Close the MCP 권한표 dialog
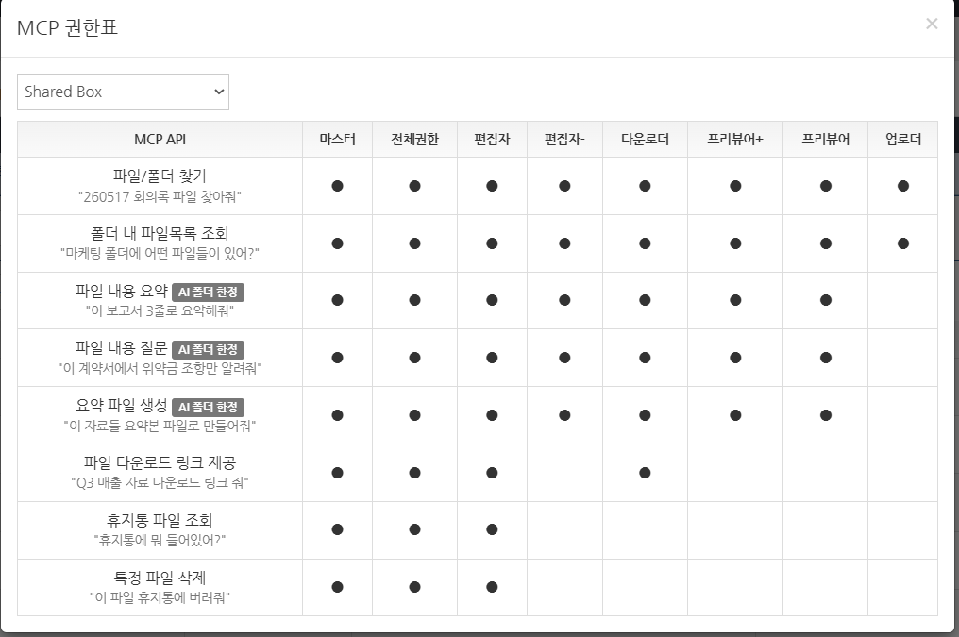 point(932,24)
